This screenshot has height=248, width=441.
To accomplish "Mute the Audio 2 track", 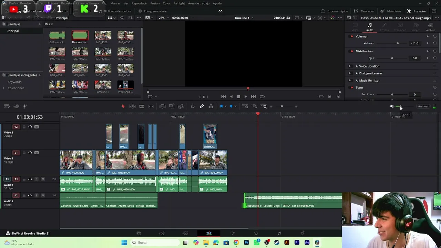I will pyautogui.click(x=43, y=195).
